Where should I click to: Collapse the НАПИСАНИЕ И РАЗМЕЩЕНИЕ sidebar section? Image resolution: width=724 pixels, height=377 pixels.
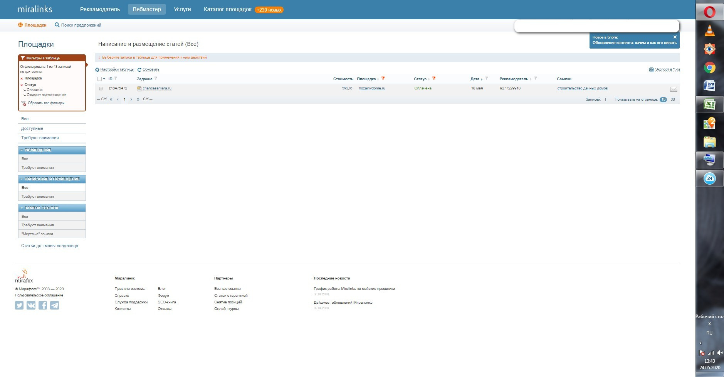tap(22, 179)
